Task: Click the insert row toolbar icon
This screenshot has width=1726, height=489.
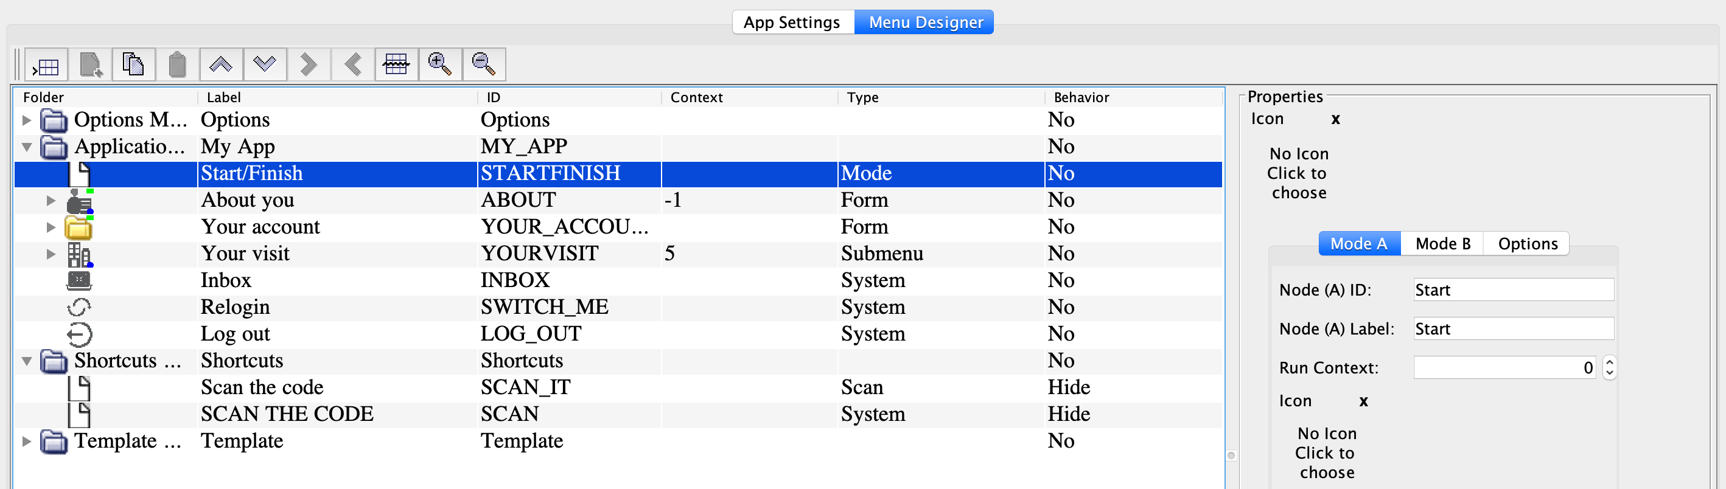Action: [x=46, y=66]
